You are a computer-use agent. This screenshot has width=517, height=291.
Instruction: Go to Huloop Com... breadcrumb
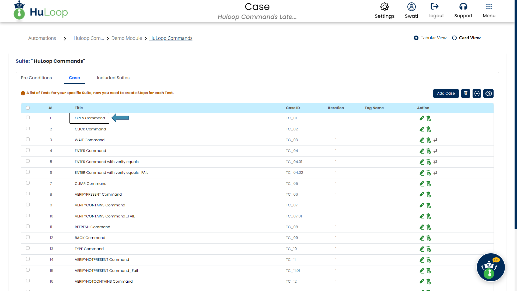pos(89,38)
